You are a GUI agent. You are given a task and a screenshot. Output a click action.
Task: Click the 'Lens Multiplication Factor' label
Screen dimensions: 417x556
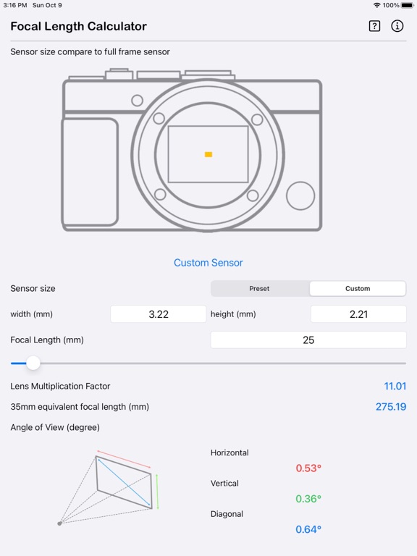pos(60,386)
